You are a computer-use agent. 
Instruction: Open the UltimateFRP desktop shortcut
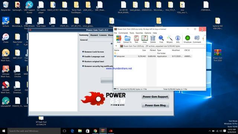(x=6, y=102)
